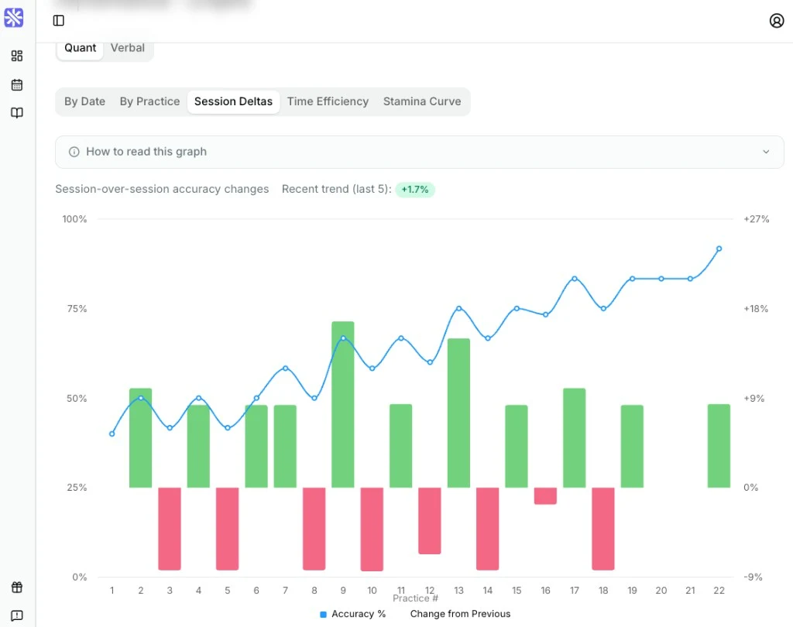The image size is (793, 627).
Task: Click the red bar for practice 12
Action: point(429,521)
